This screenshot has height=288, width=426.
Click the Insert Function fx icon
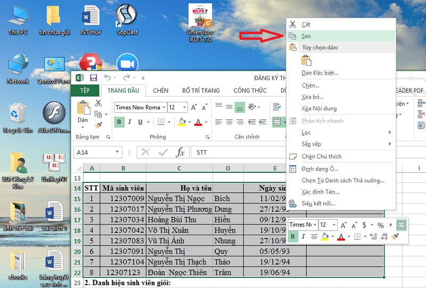[181, 153]
